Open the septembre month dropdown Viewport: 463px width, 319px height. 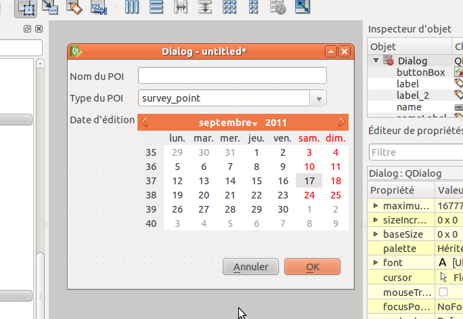tap(228, 123)
